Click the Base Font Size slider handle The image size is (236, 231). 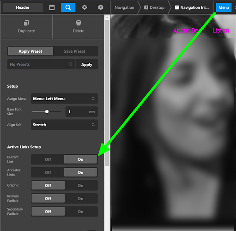pyautogui.click(x=47, y=112)
